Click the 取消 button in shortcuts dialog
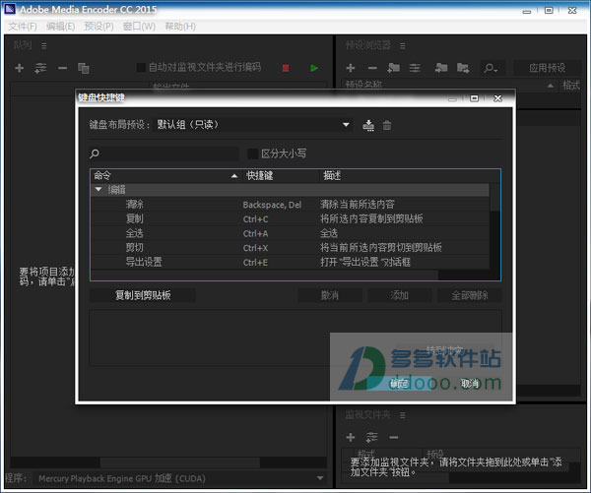The image size is (591, 493). [x=470, y=384]
